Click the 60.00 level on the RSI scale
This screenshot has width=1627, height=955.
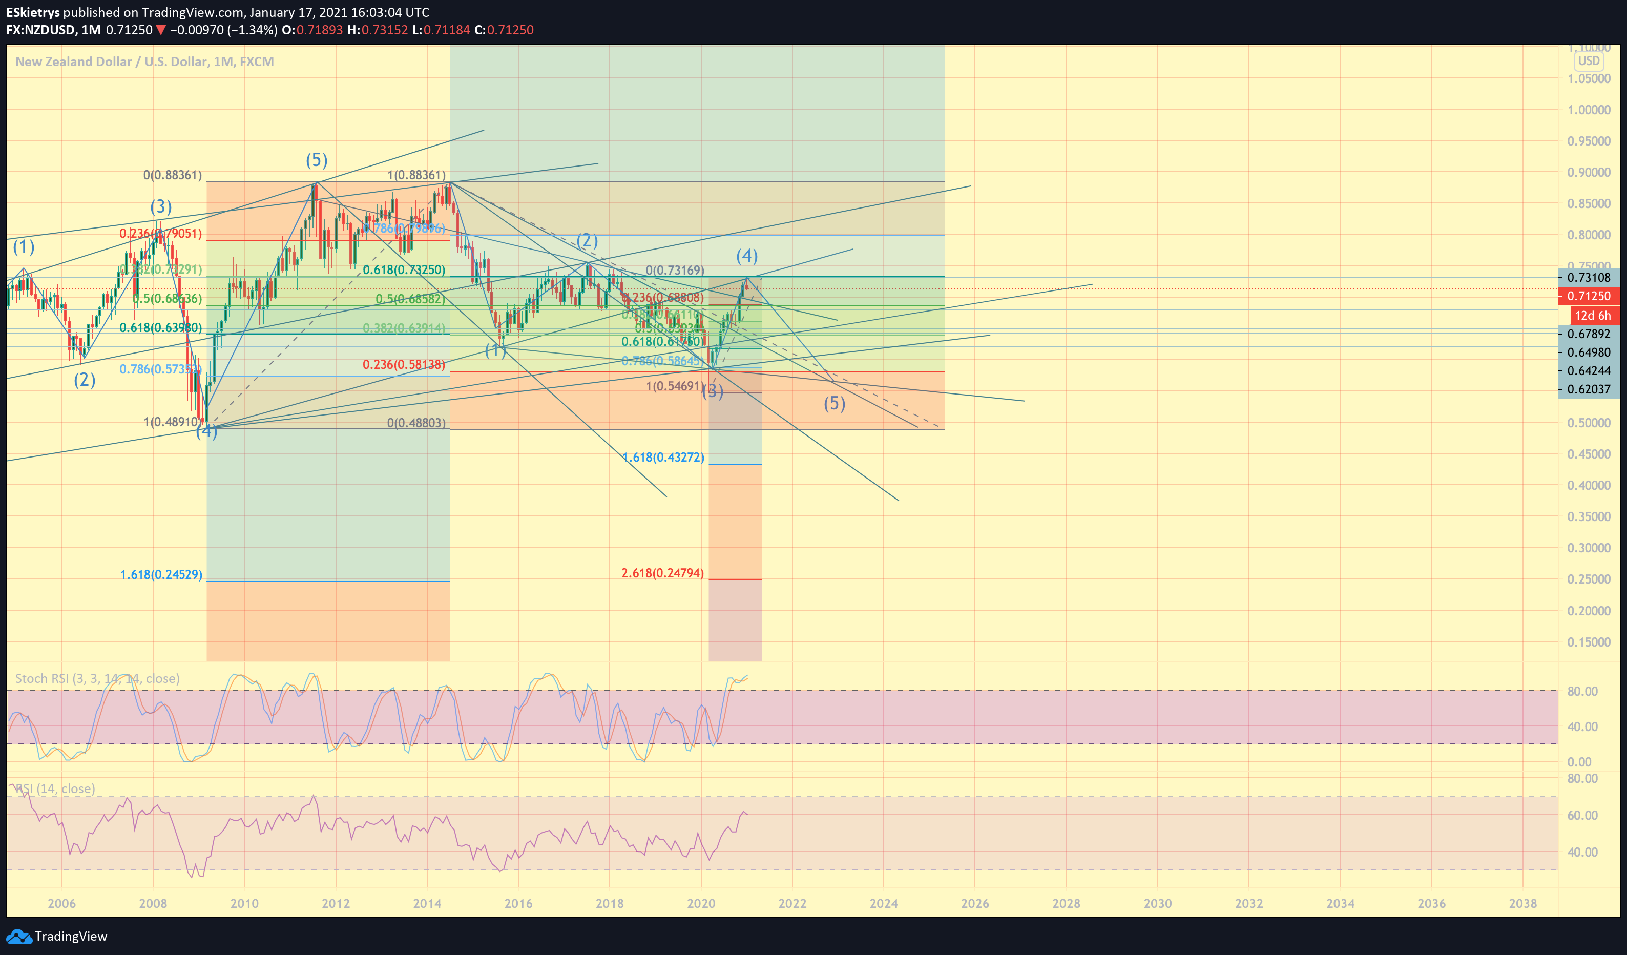[1582, 816]
